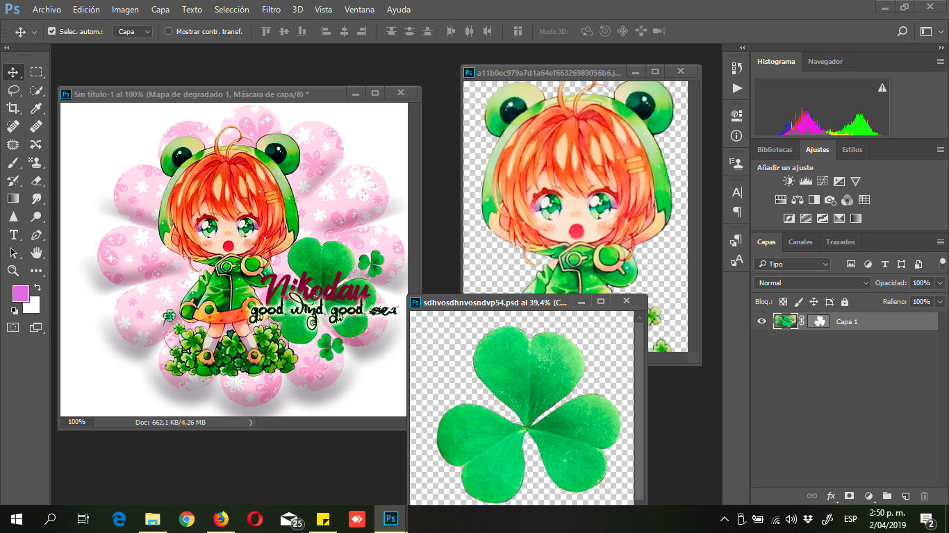Add a Levels adjustment
The image size is (949, 533).
coord(806,181)
